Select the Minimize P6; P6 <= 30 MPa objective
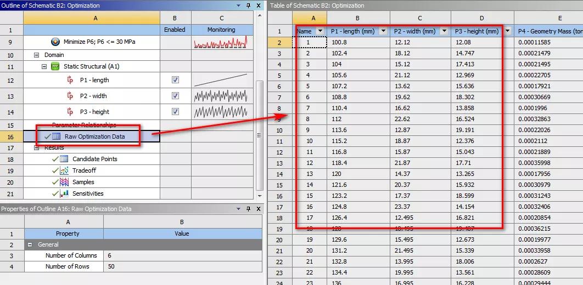583x285 pixels. coord(99,42)
